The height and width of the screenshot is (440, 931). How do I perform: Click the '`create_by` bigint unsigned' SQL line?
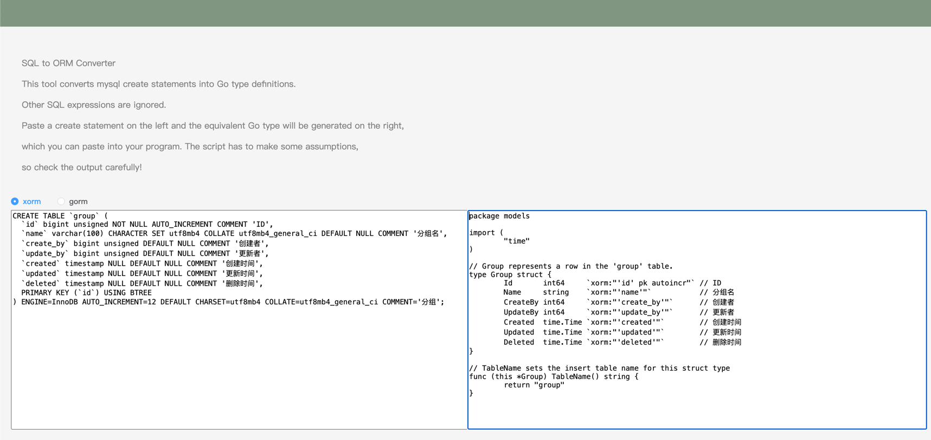coord(145,244)
